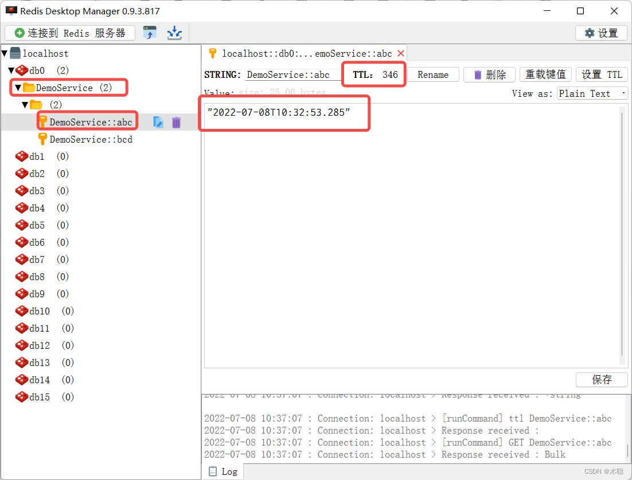The height and width of the screenshot is (480, 632).
Task: Select the db2 database icon
Action: click(22, 174)
